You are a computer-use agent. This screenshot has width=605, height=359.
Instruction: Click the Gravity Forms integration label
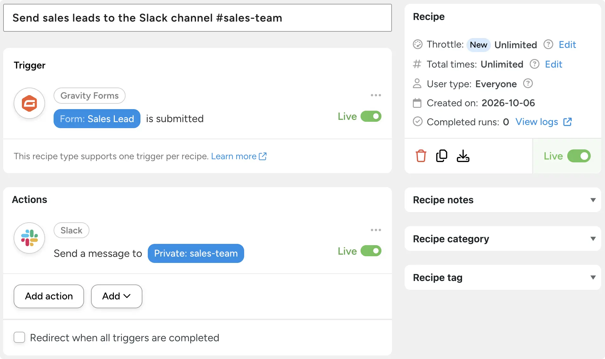click(x=89, y=95)
